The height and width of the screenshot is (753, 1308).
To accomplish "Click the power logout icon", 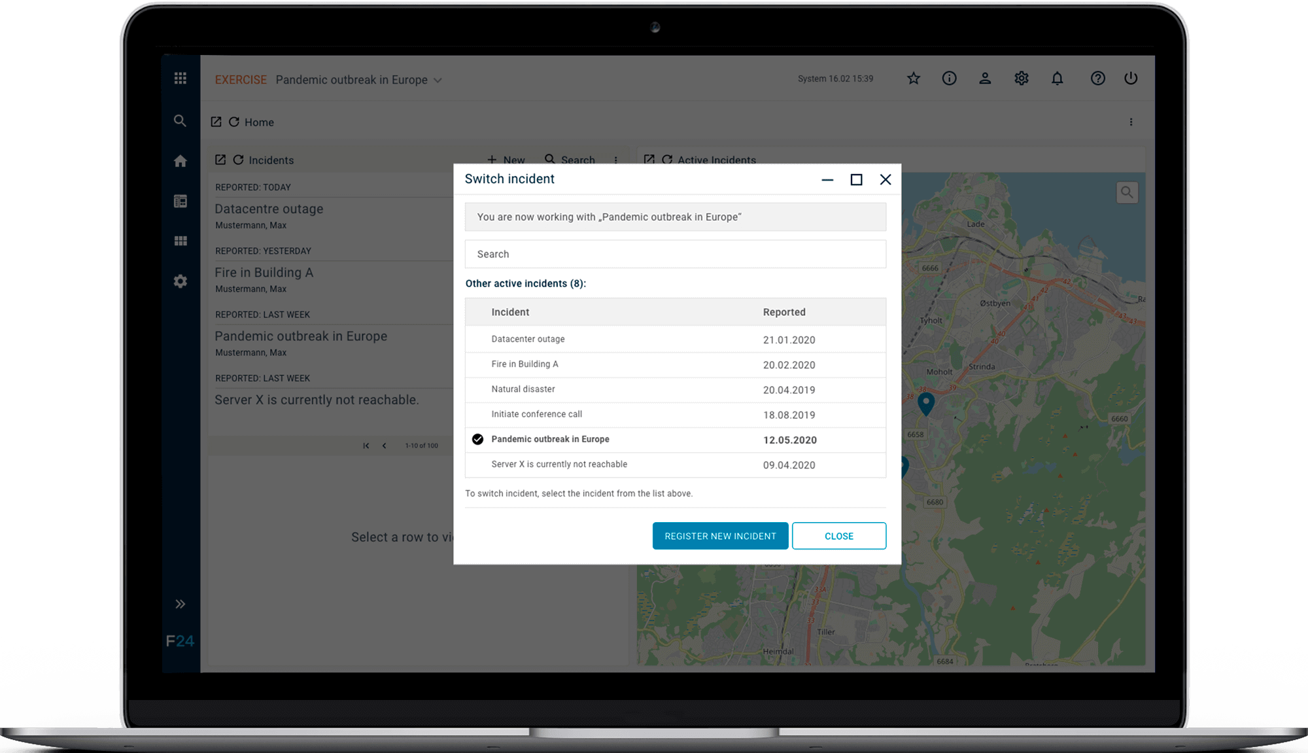I will [1131, 79].
